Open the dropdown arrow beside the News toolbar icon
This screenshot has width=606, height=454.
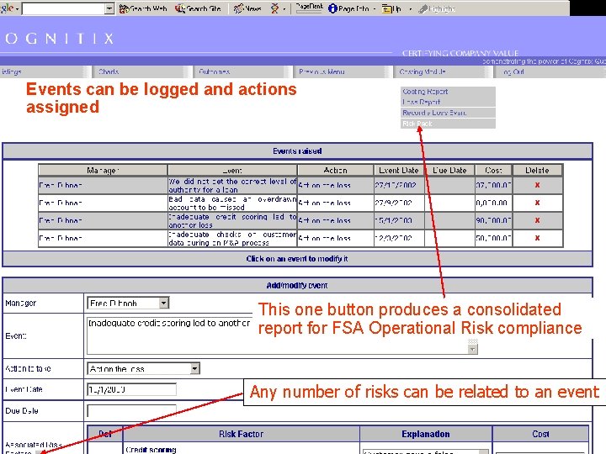coord(284,8)
